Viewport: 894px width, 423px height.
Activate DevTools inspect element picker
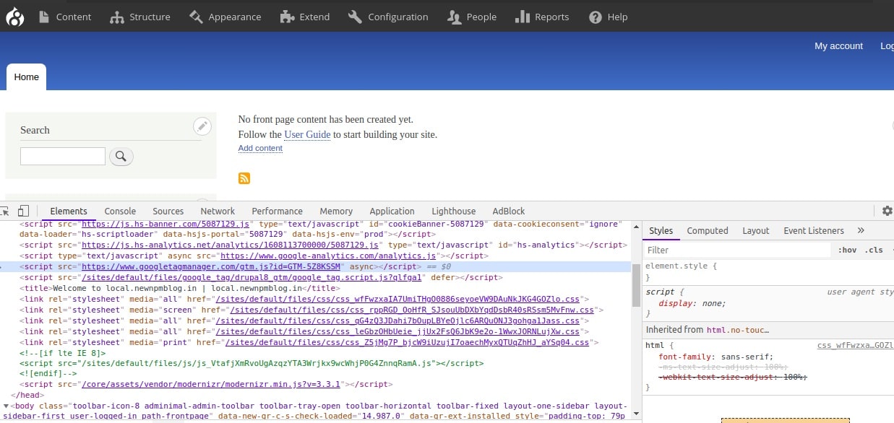pyautogui.click(x=4, y=211)
